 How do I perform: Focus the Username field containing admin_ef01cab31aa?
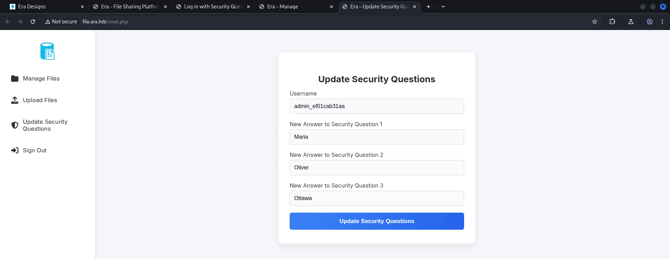[x=377, y=106]
